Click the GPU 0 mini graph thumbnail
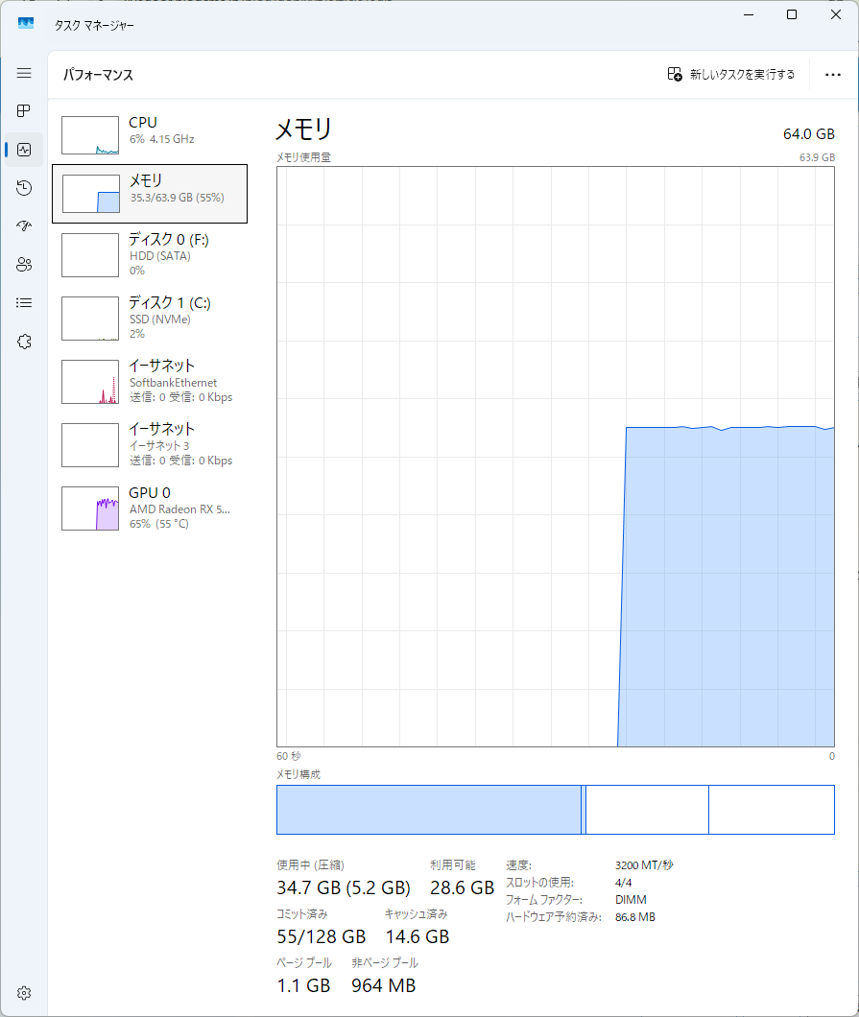 tap(90, 508)
